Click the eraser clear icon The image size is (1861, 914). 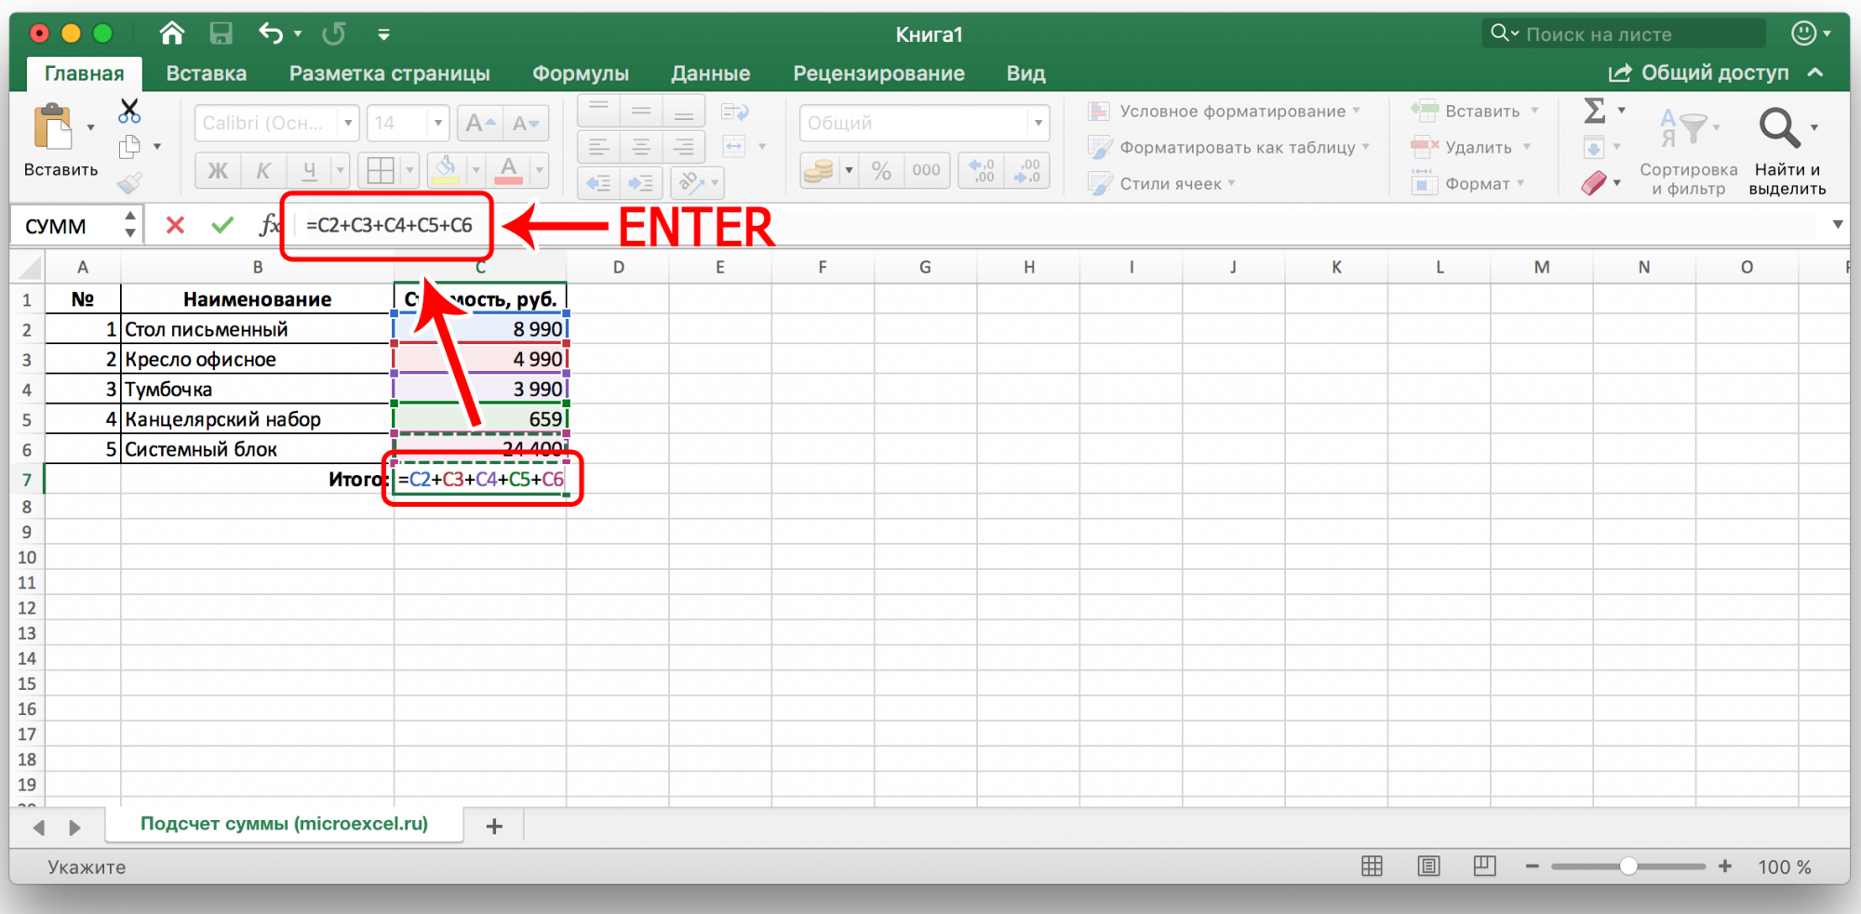click(x=1594, y=183)
